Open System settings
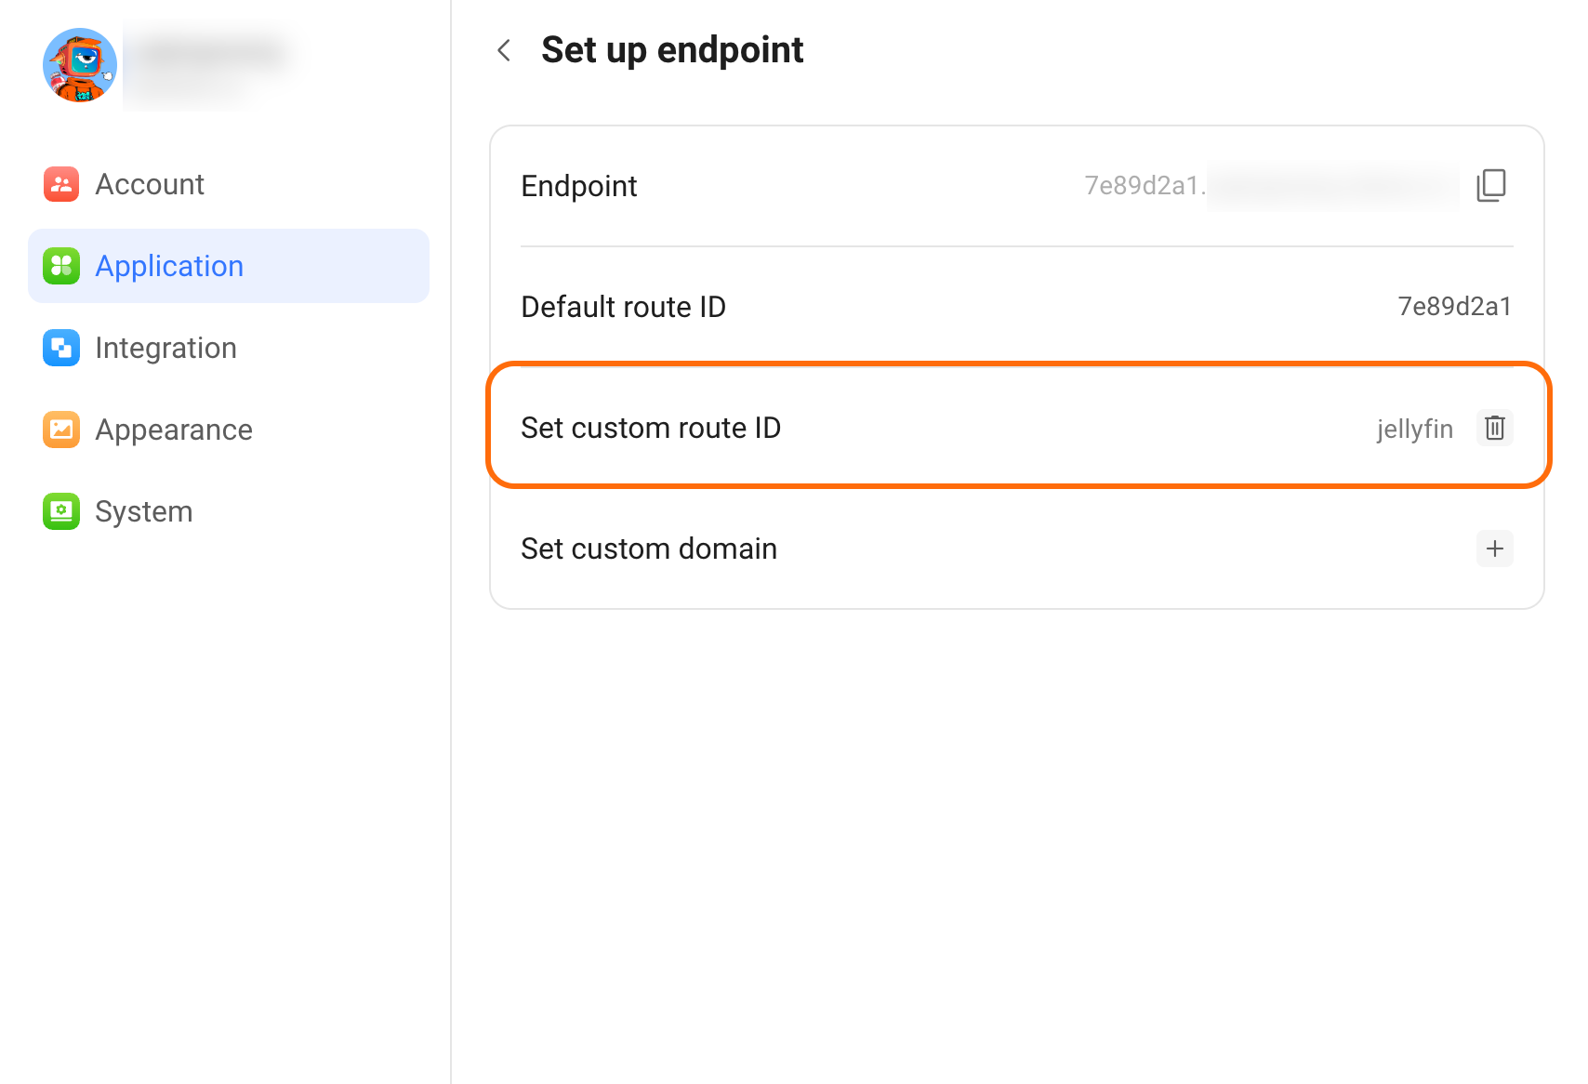Viewport: 1588px width, 1084px height. pyautogui.click(x=229, y=511)
